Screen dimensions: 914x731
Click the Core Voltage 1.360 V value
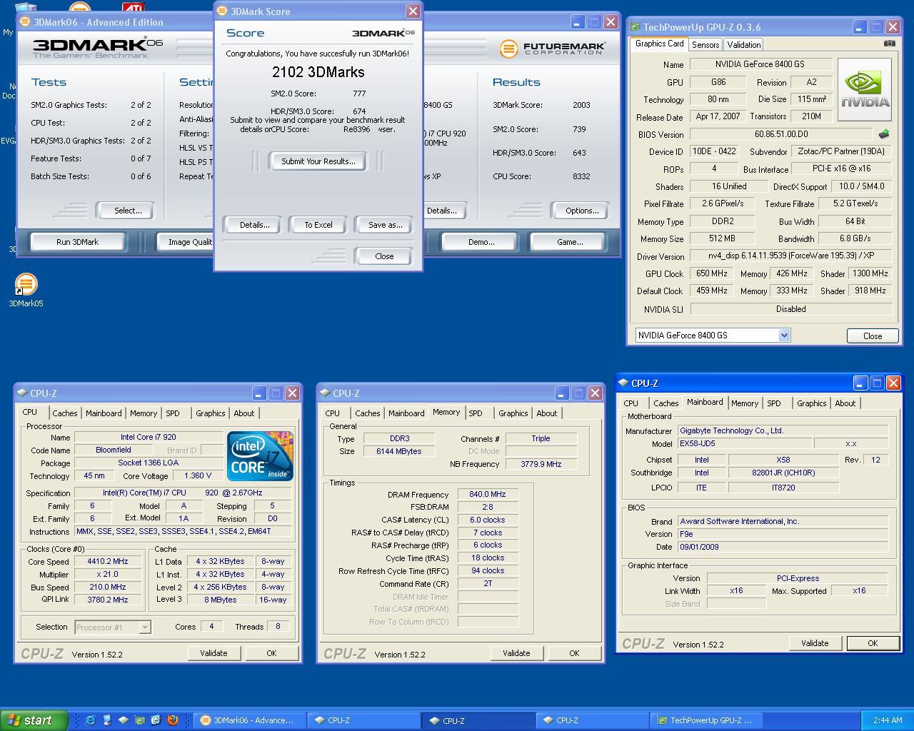pos(198,475)
